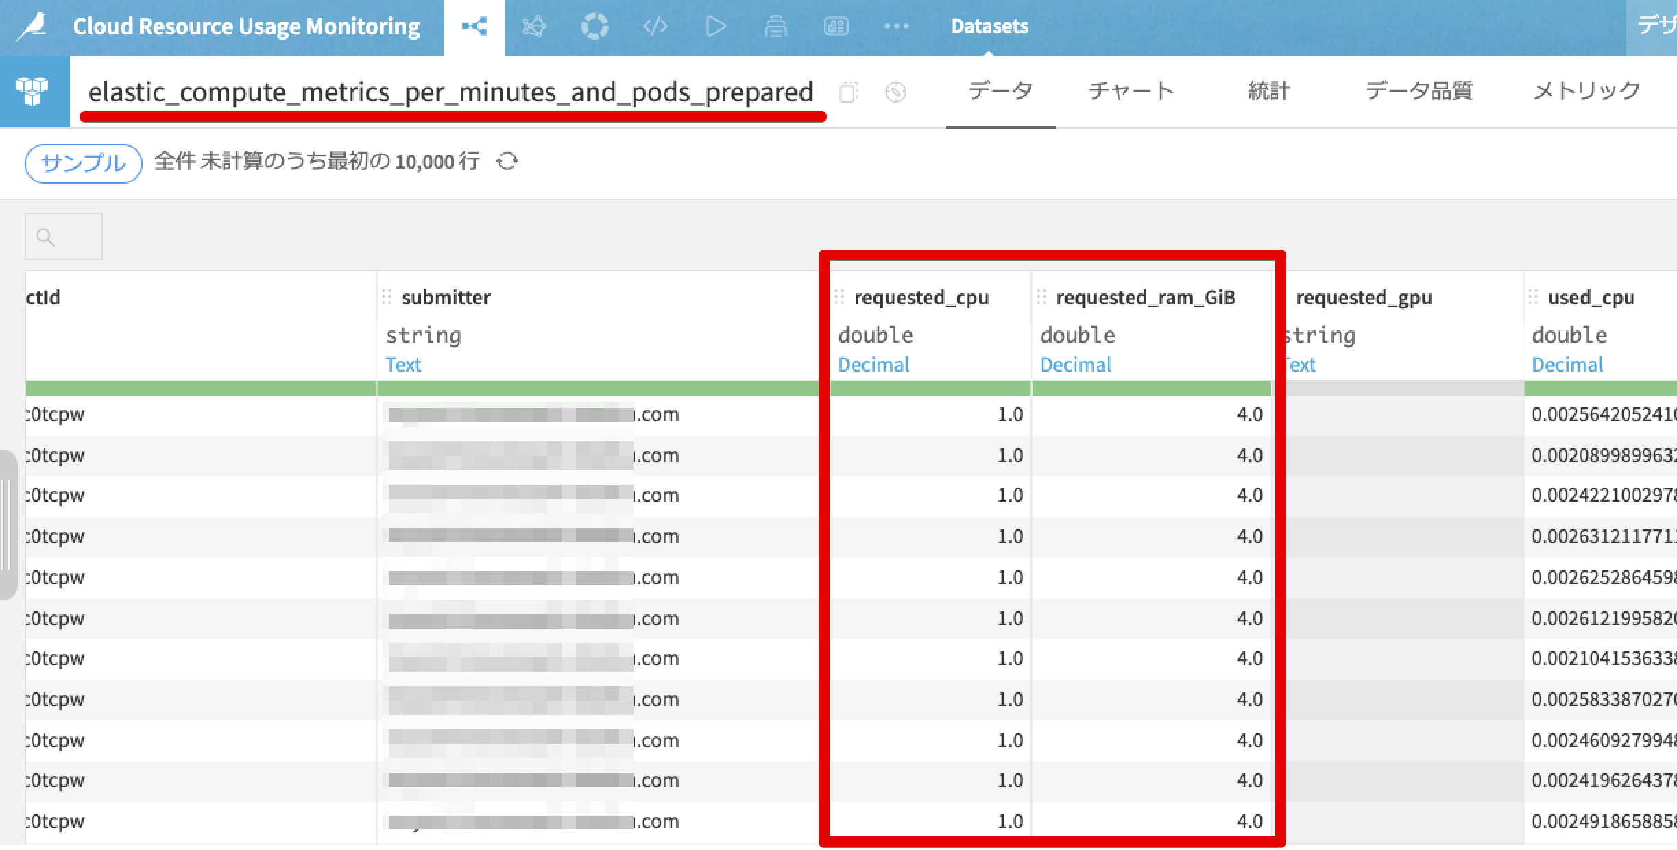The image size is (1677, 850).
Task: Toggle the サンプル sample mode pill
Action: pos(81,162)
